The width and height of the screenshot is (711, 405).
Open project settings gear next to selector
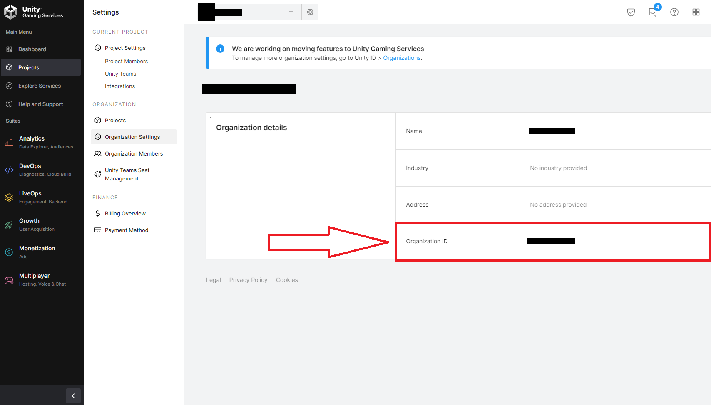click(310, 12)
